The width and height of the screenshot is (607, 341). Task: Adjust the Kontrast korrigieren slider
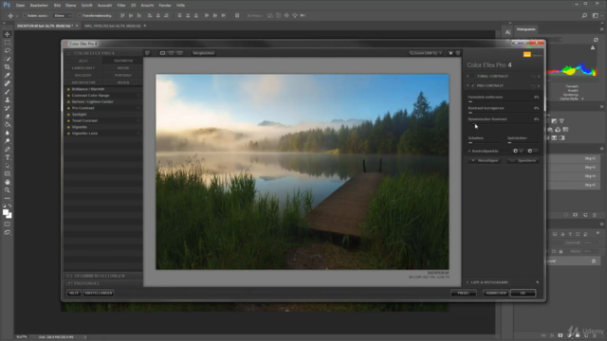point(504,113)
